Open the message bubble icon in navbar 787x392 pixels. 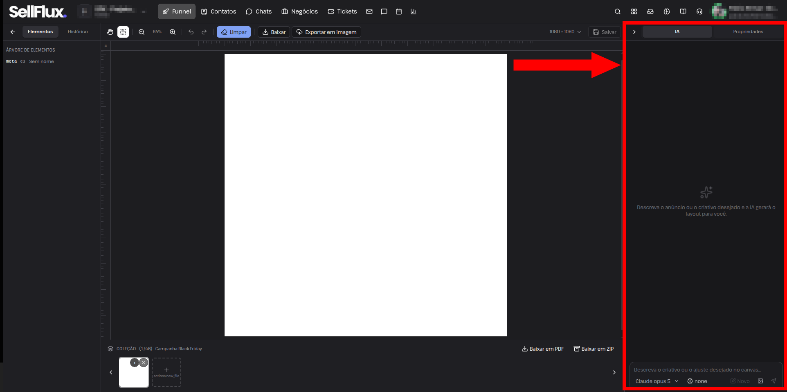point(384,11)
